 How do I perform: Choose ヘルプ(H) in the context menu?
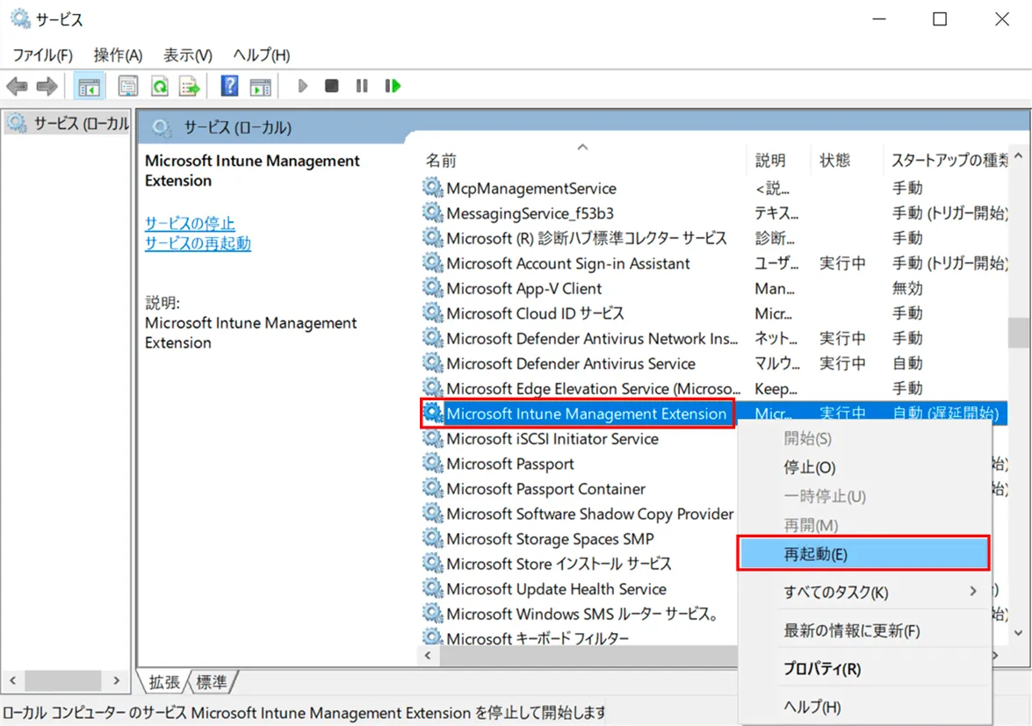[x=864, y=707]
